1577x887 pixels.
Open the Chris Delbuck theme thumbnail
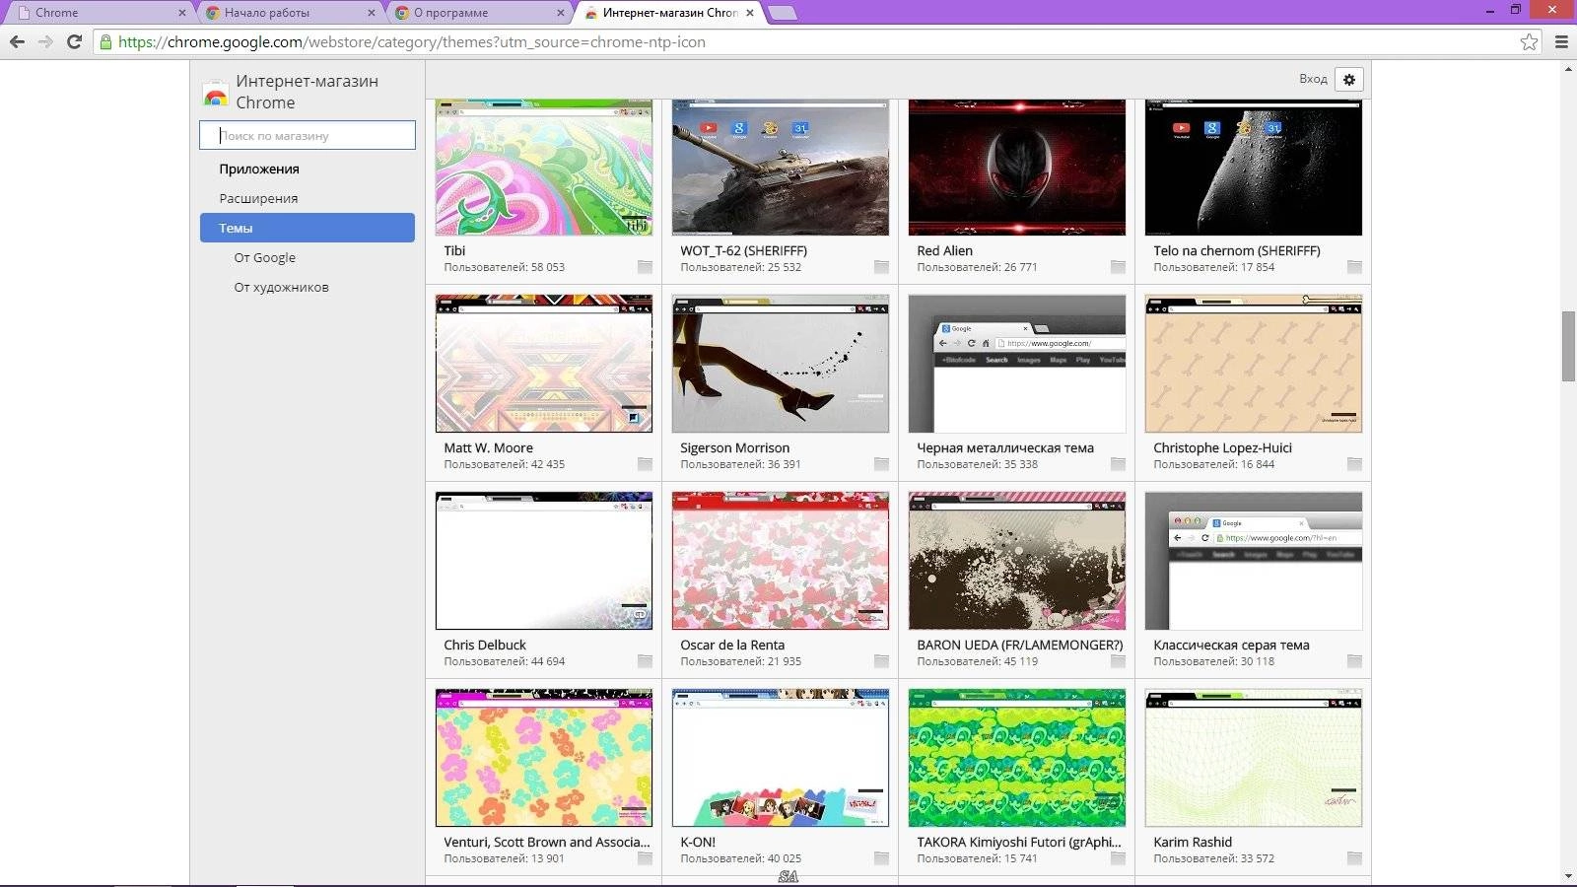(543, 561)
